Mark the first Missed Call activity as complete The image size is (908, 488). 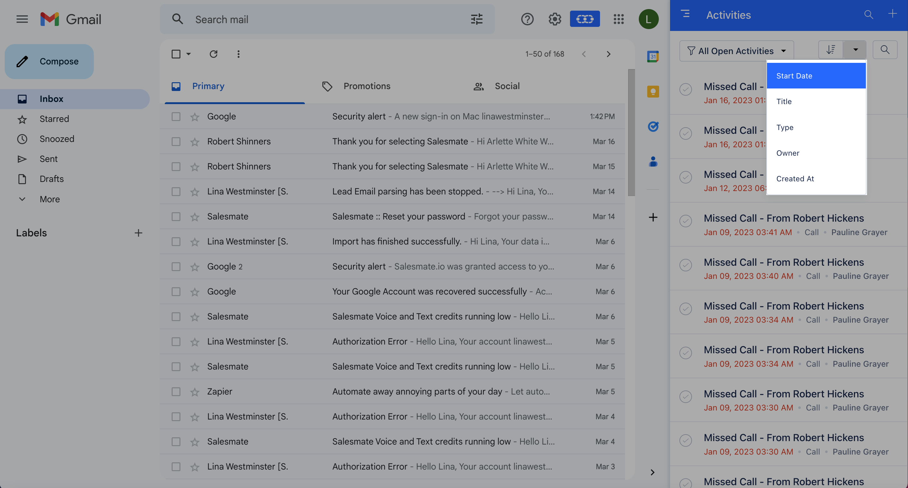(x=685, y=89)
